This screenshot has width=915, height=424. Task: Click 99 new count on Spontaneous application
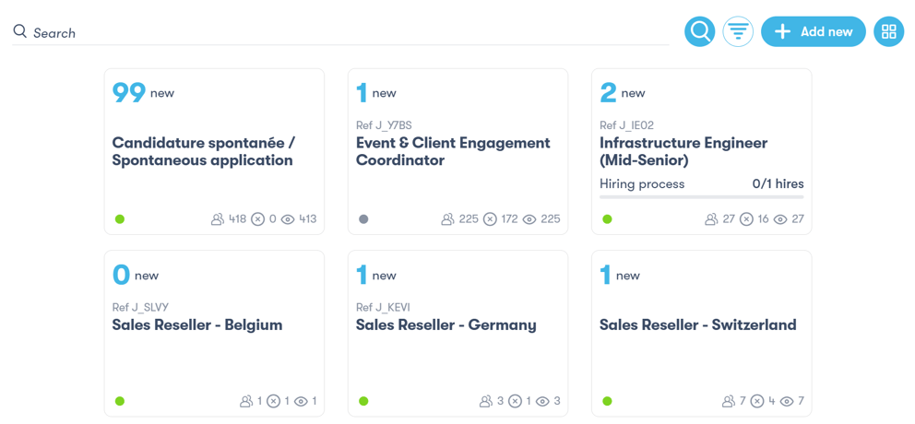(129, 93)
